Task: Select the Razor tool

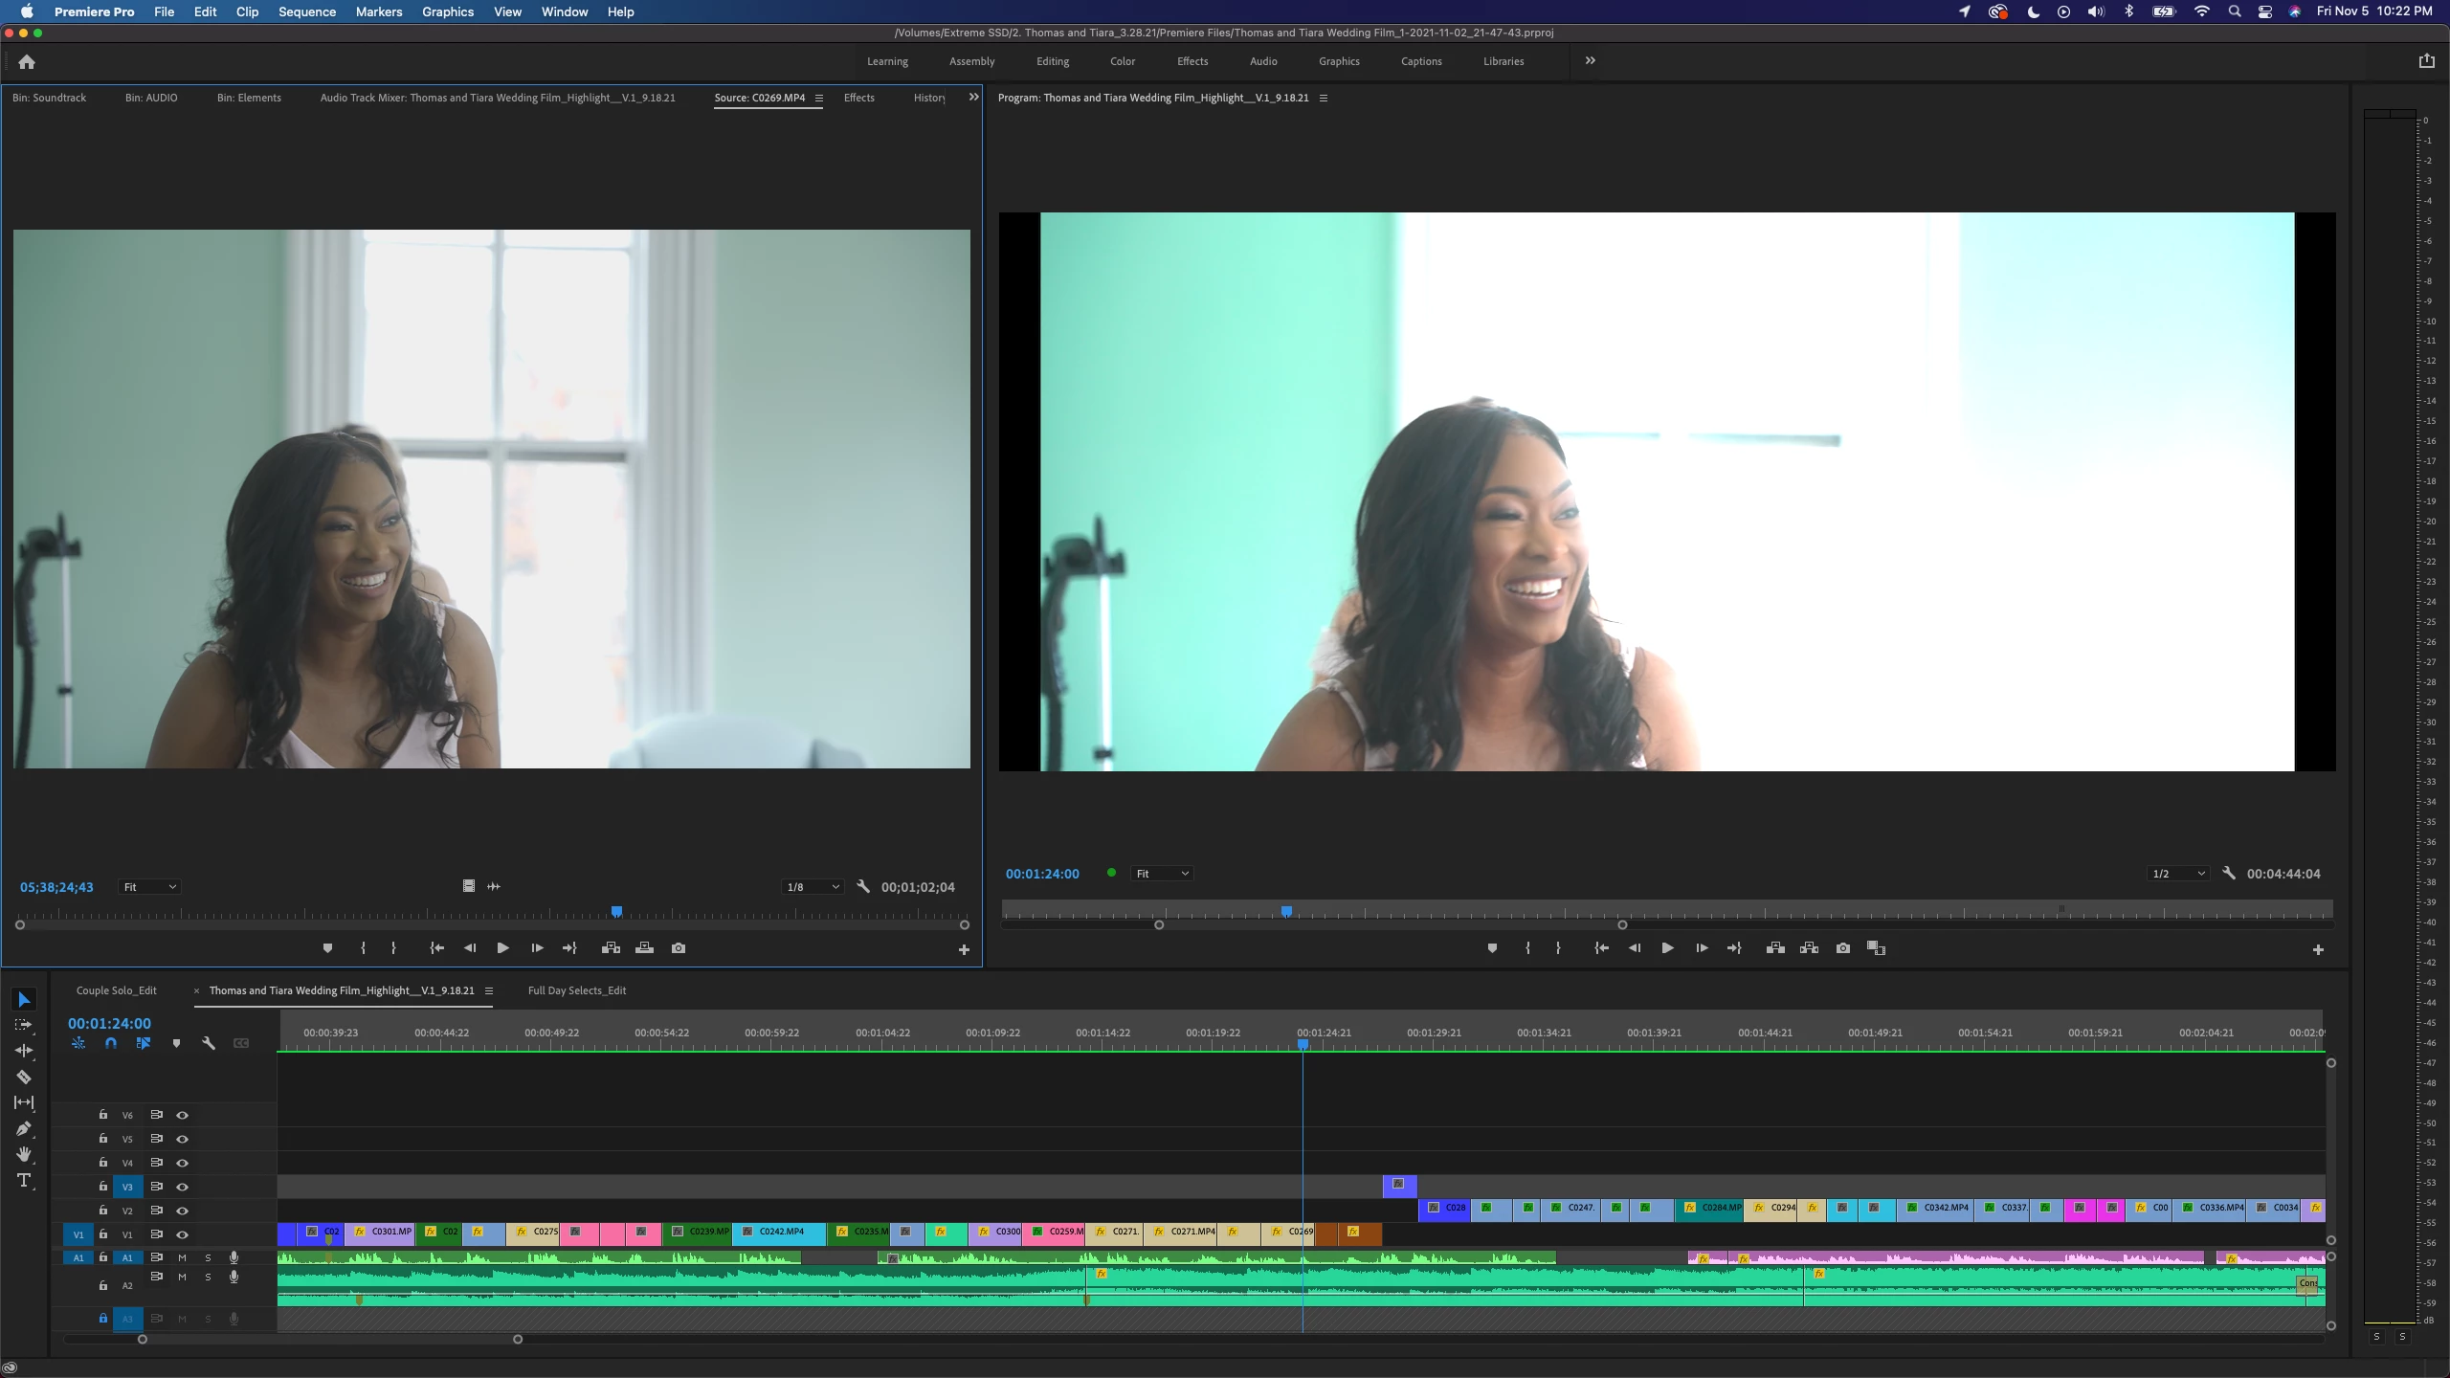Action: coord(24,1077)
